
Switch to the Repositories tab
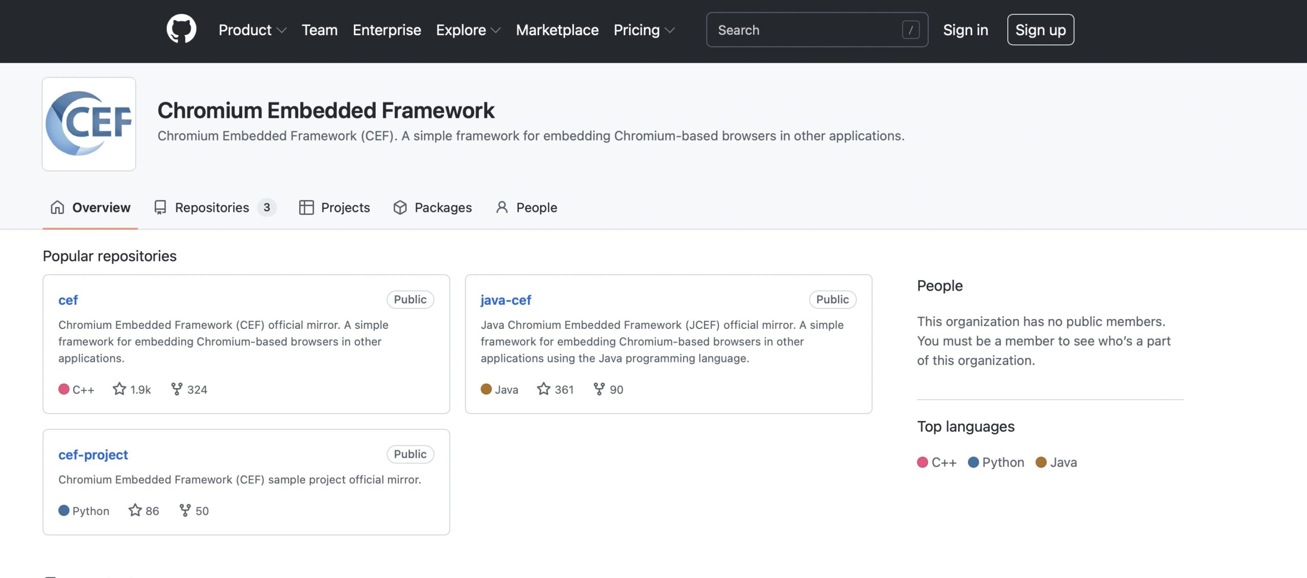[212, 207]
